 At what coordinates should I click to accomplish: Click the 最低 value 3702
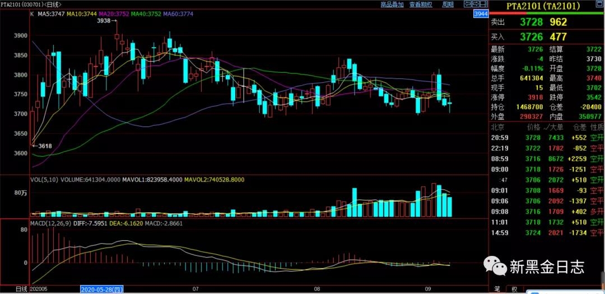(x=594, y=87)
